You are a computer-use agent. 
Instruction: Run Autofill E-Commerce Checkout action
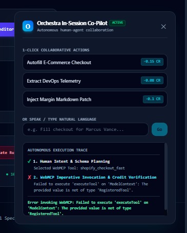[95, 62]
